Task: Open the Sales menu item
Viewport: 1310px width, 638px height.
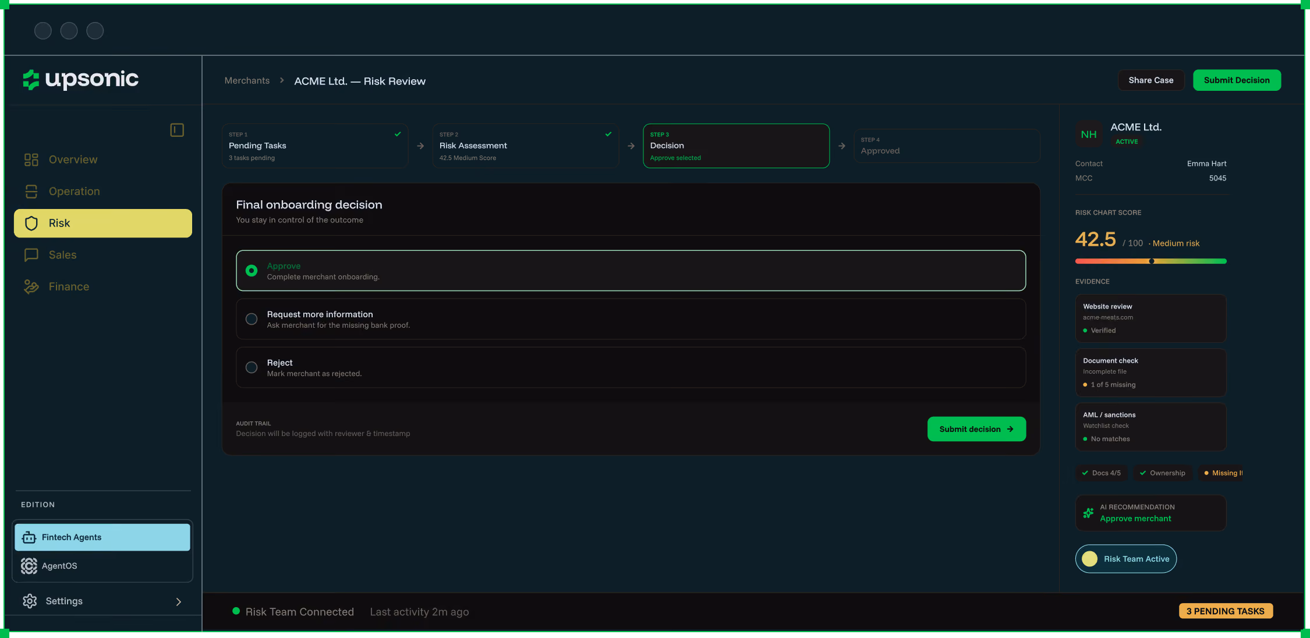Action: pyautogui.click(x=103, y=255)
